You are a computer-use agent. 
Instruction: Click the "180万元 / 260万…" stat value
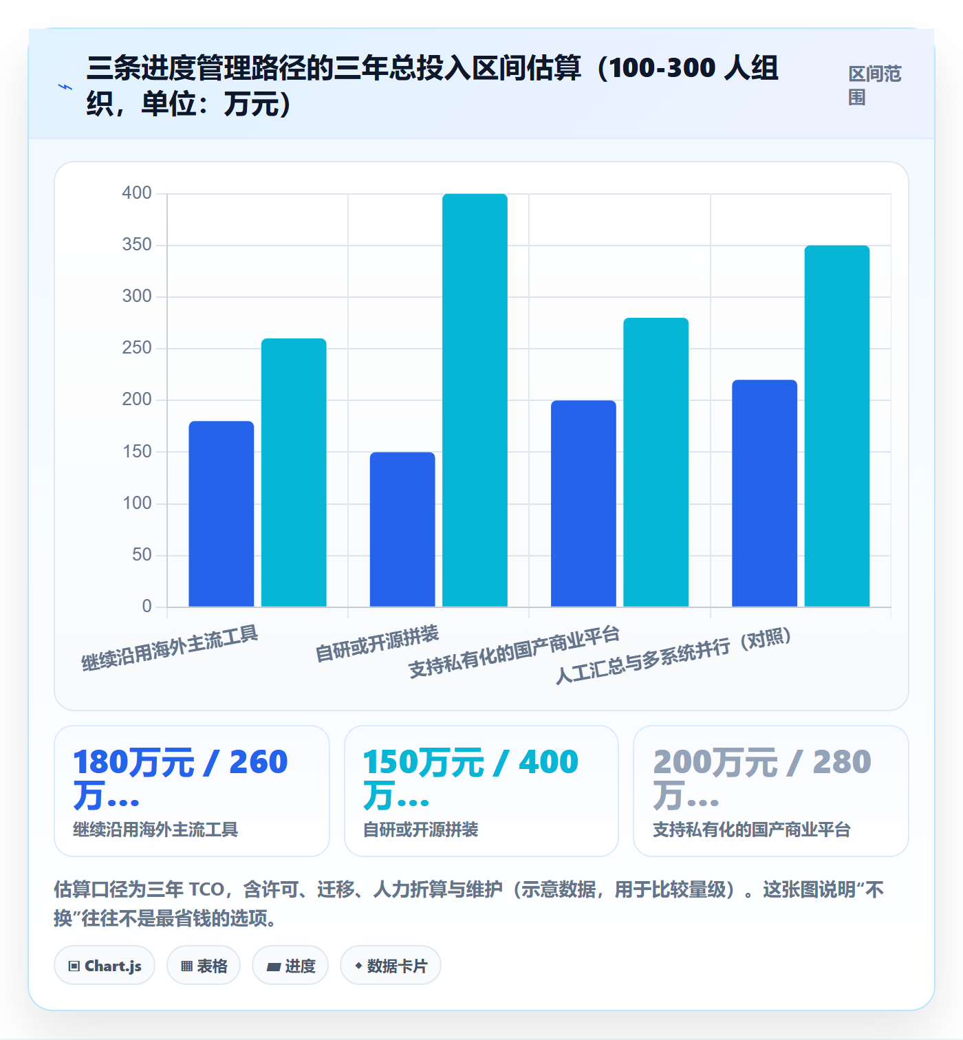tap(180, 779)
